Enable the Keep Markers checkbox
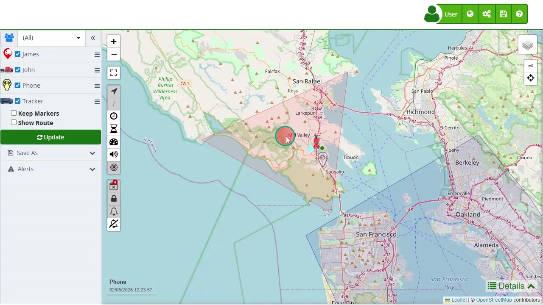 (14, 113)
